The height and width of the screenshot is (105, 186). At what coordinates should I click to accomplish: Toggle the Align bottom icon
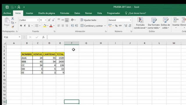click(67, 20)
